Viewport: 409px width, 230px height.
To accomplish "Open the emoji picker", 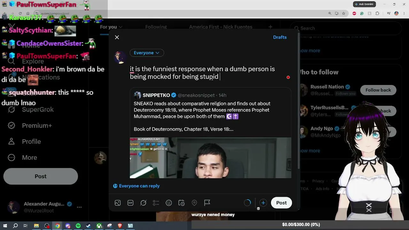I will (169, 203).
